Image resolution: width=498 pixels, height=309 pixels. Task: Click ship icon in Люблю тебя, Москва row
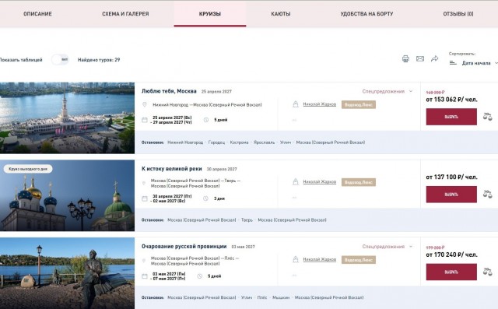coord(296,104)
